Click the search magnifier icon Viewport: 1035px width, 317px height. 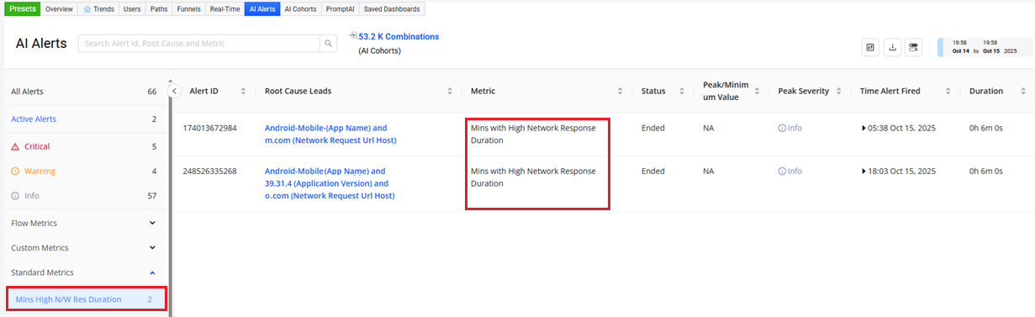(327, 44)
